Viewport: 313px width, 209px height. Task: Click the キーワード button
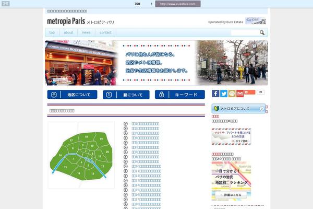pos(180,95)
